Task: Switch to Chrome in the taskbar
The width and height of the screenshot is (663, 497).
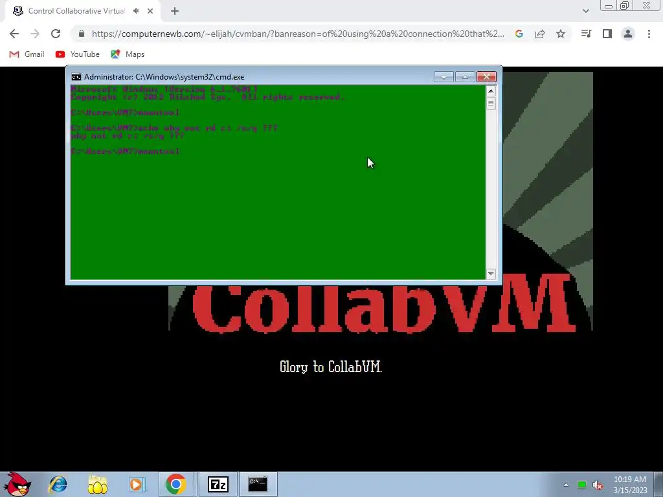Action: pos(176,484)
